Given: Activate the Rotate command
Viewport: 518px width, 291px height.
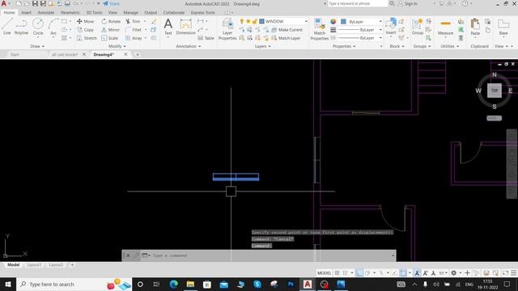Looking at the screenshot, I should tap(112, 21).
